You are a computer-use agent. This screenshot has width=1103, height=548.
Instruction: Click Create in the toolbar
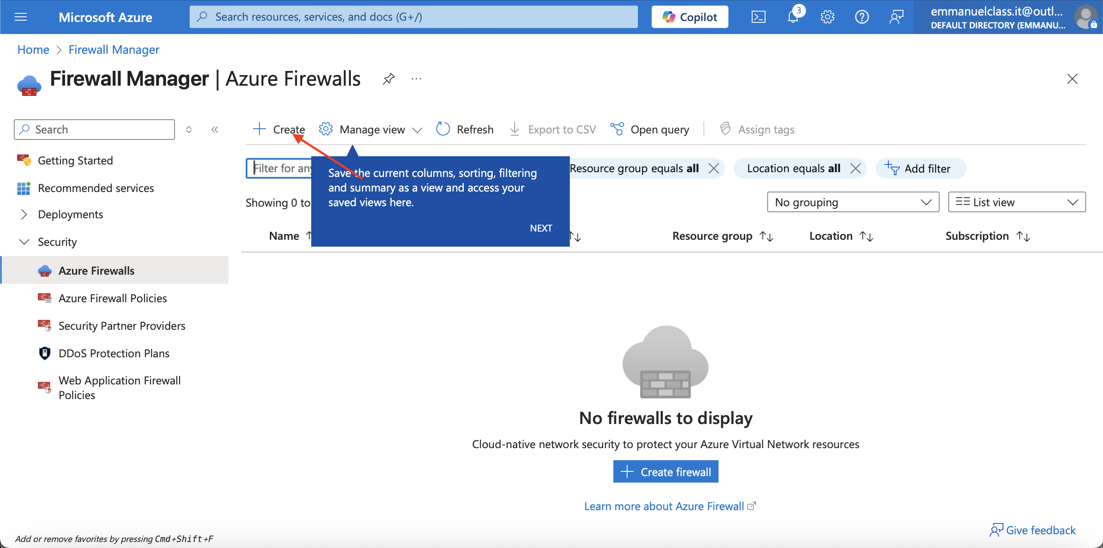[279, 129]
